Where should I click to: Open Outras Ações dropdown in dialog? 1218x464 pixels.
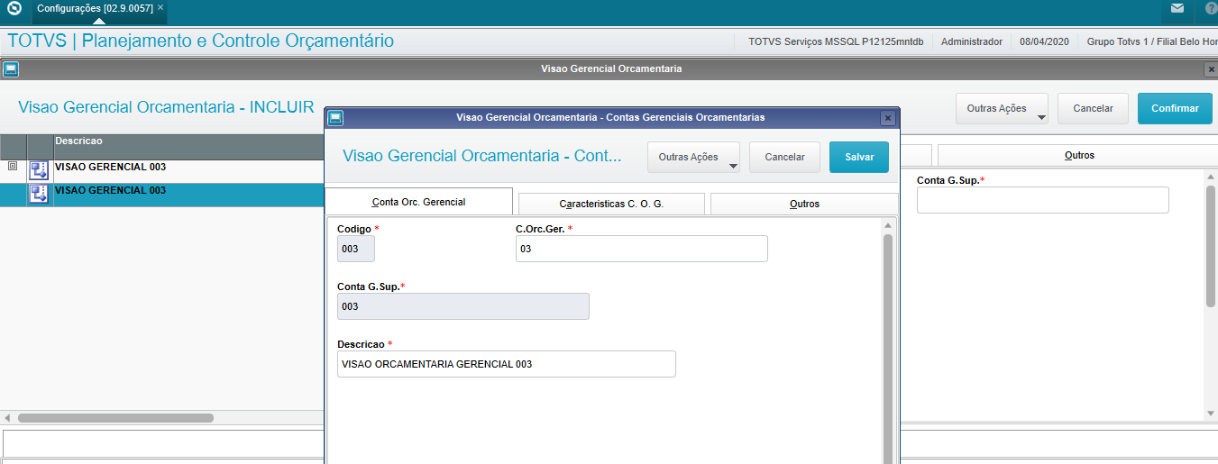click(x=694, y=157)
